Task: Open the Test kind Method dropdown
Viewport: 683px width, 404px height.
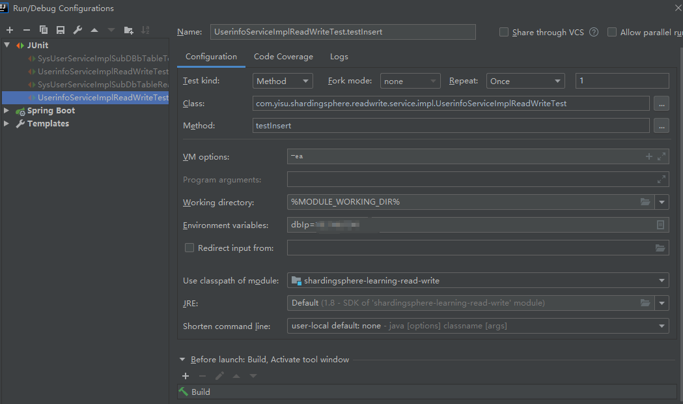Action: click(283, 81)
